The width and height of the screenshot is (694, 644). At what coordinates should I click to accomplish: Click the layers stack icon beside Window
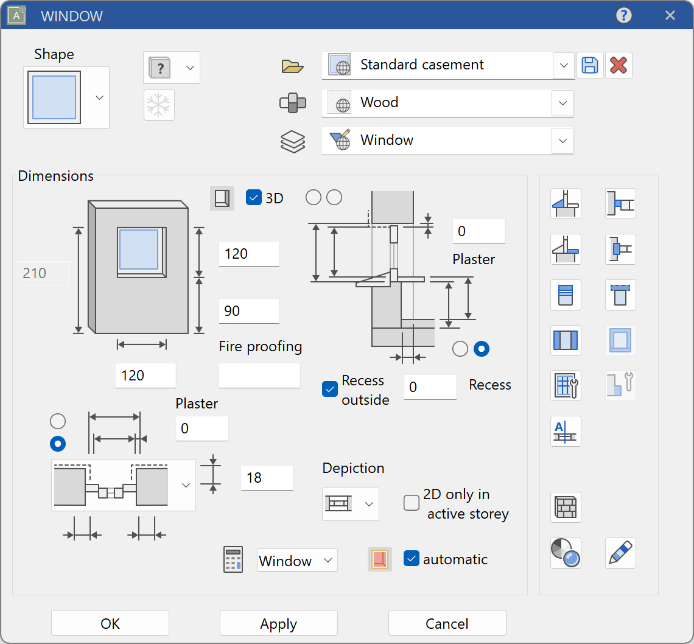pyautogui.click(x=293, y=142)
